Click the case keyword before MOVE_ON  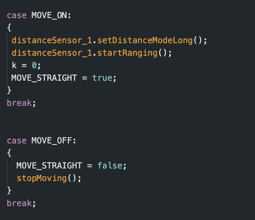(17, 15)
